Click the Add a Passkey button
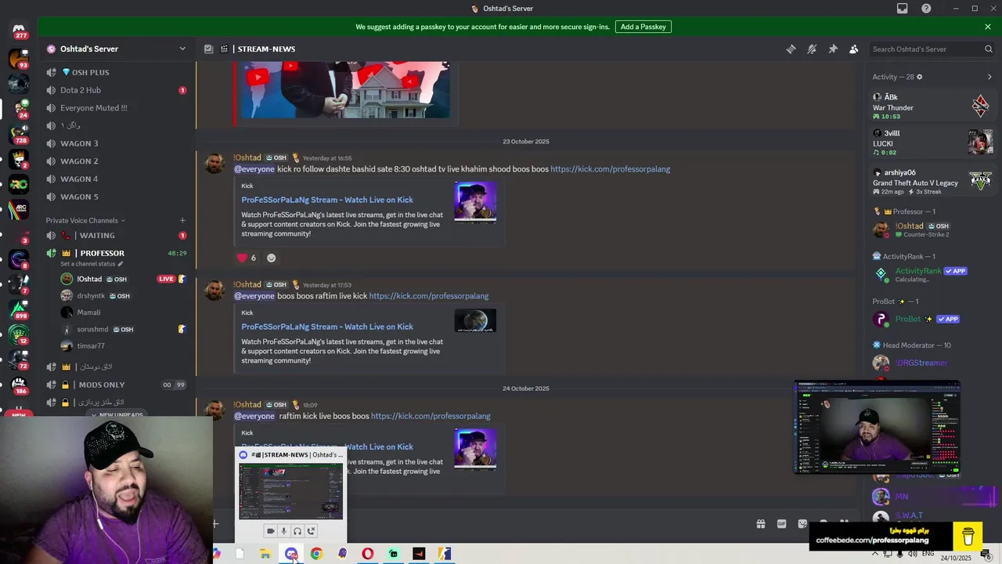This screenshot has height=564, width=1002. pos(643,27)
